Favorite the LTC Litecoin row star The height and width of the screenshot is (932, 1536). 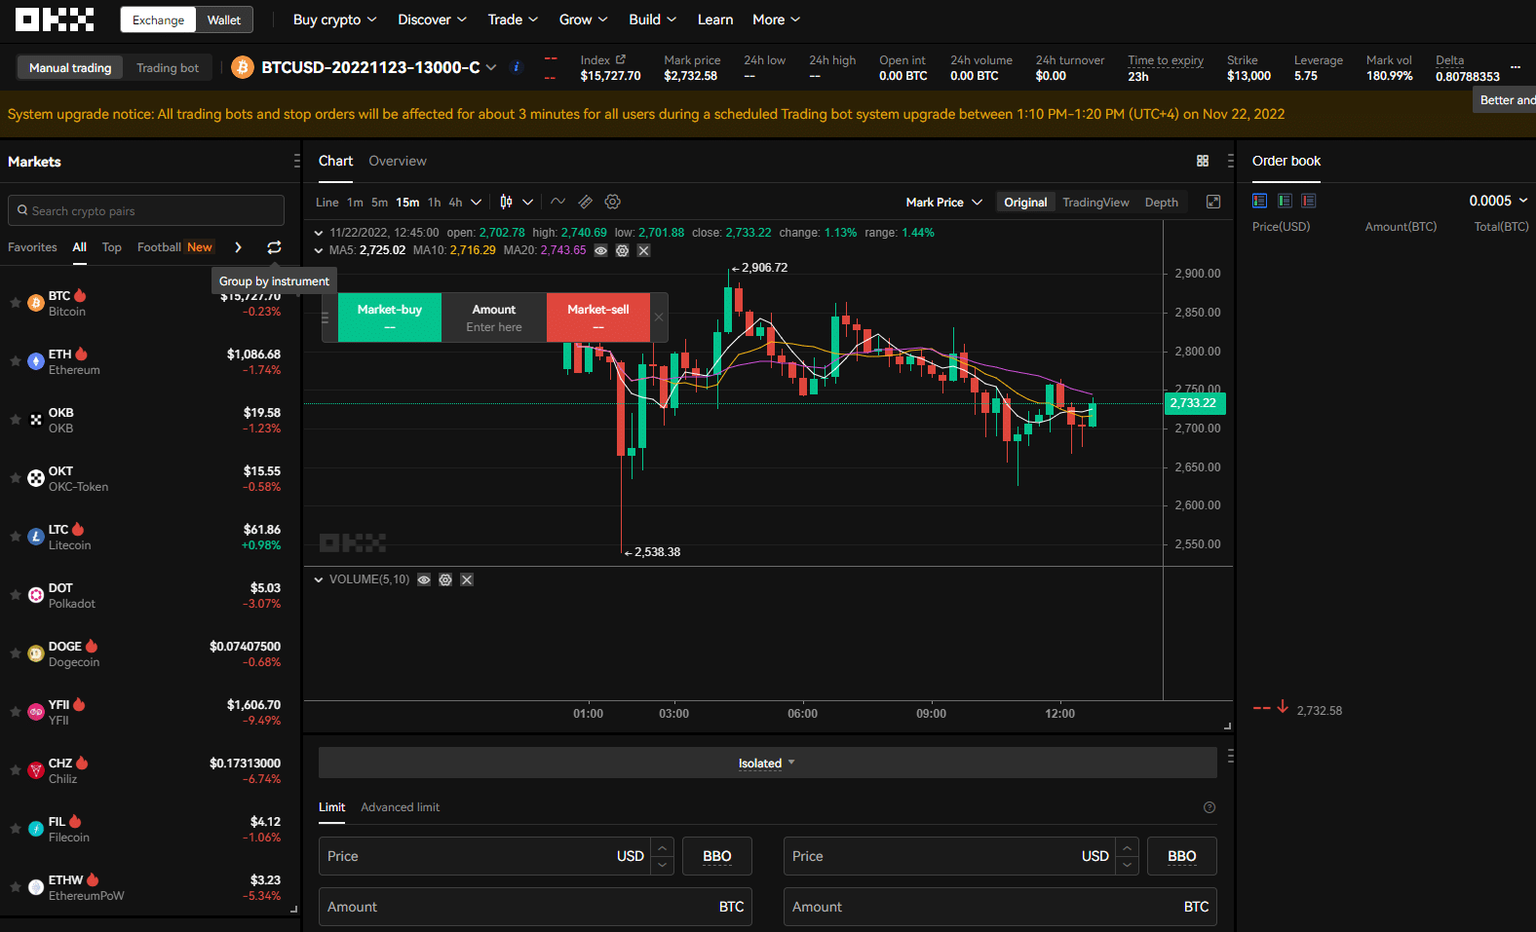(16, 537)
